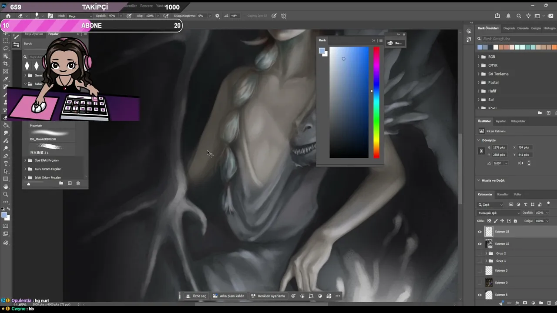Open the brush settings panel toggle icon
The image size is (557, 313).
50,16
